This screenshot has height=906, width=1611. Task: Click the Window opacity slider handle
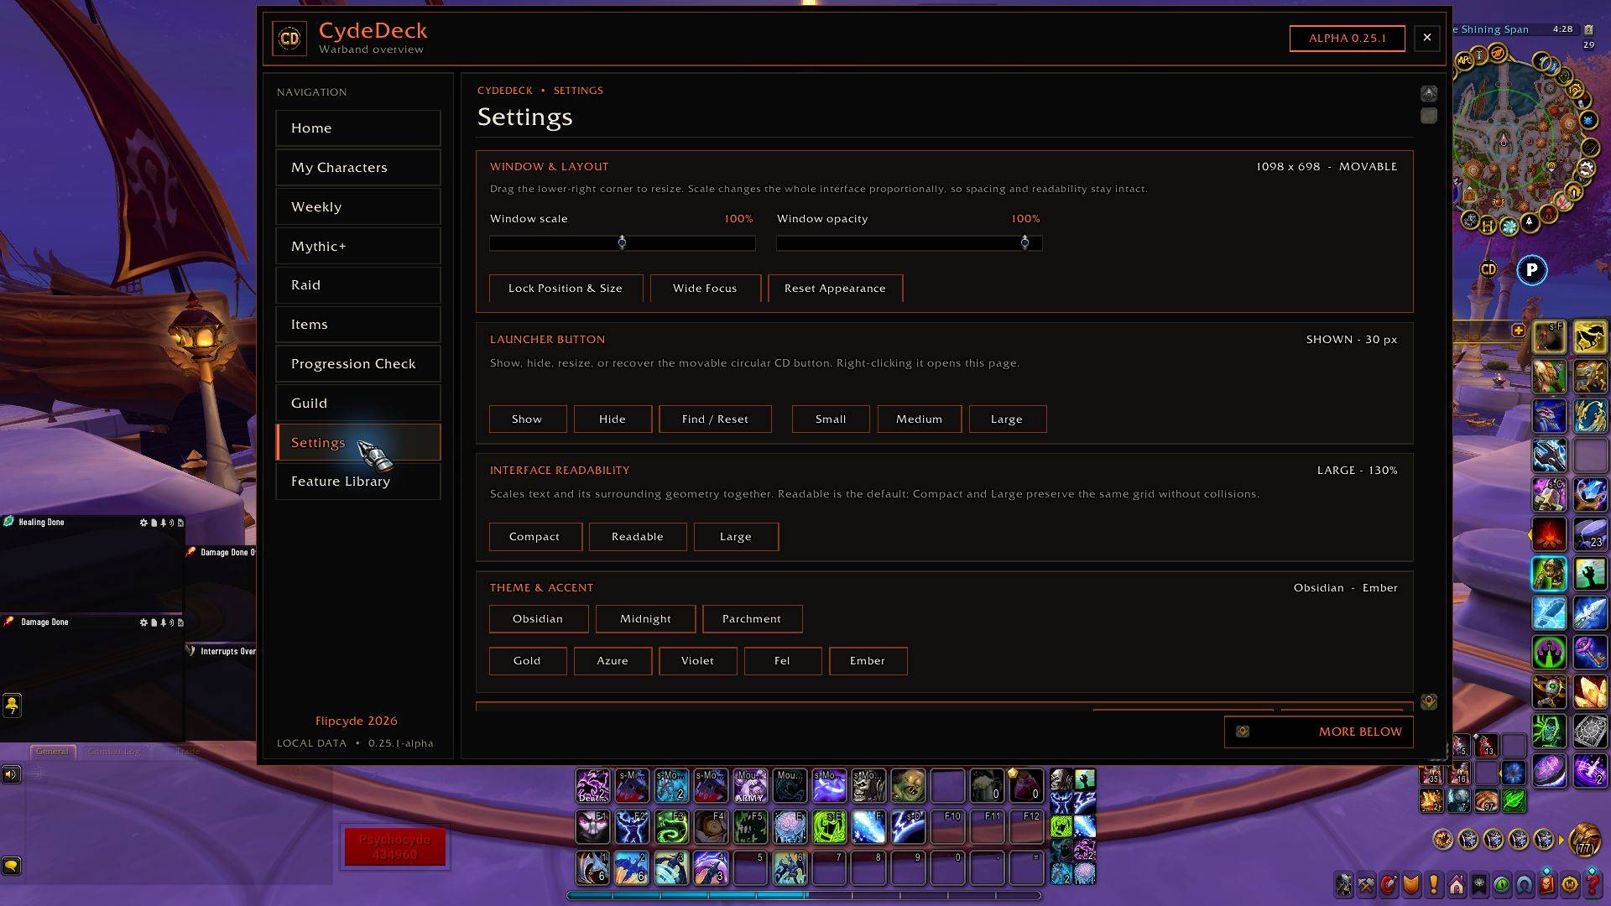(1024, 242)
